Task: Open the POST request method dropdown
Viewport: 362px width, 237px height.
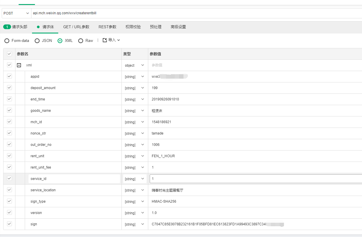Action: pyautogui.click(x=16, y=13)
